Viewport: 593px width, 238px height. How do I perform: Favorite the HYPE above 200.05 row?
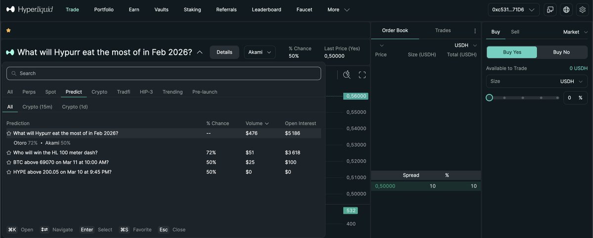click(8, 172)
